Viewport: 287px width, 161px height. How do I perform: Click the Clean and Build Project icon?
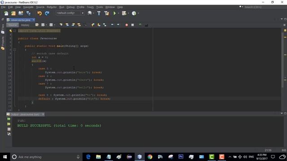click(107, 13)
